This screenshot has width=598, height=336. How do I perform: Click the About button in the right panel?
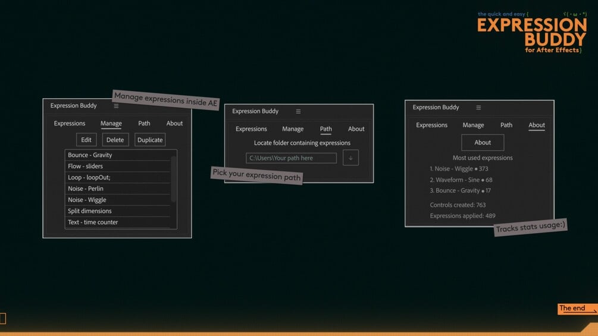point(483,143)
